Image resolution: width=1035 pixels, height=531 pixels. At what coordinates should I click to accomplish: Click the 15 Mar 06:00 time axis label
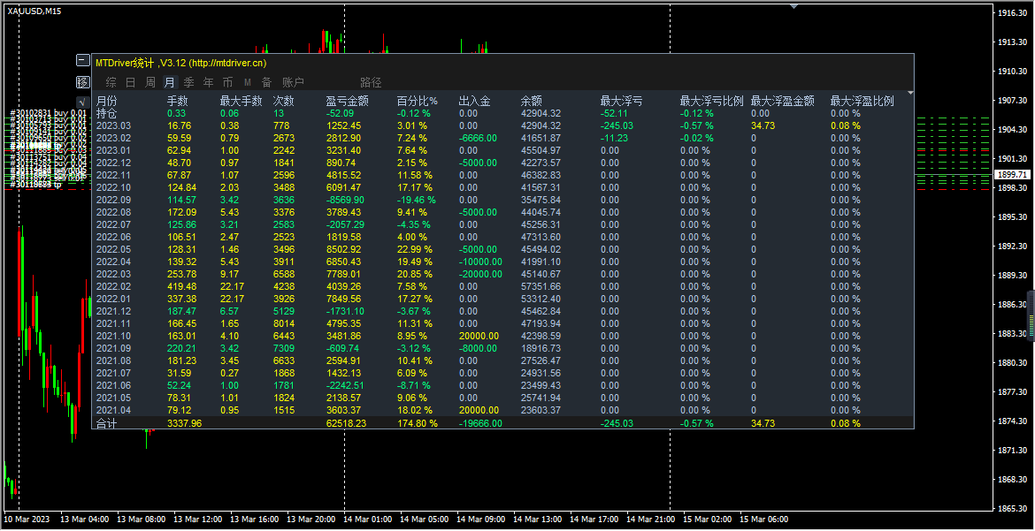(763, 520)
